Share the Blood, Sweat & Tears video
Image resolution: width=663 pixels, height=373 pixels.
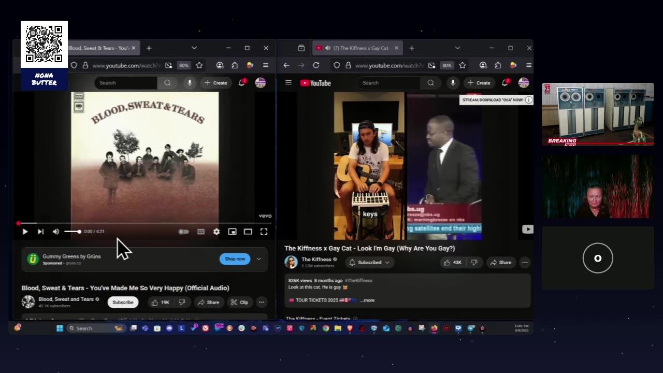(x=208, y=302)
